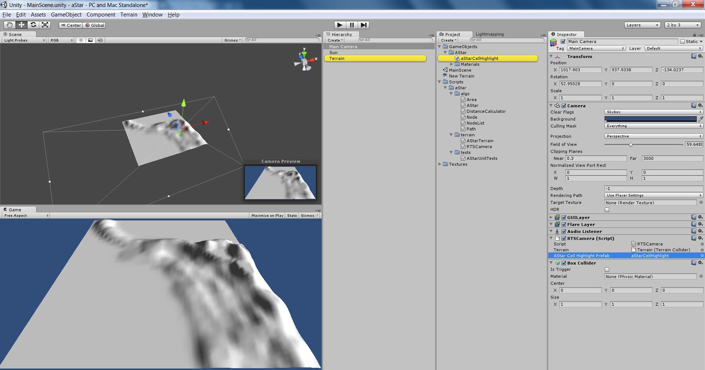The image size is (705, 370).
Task: Disable the Flare Layer component checkbox
Action: coord(564,224)
